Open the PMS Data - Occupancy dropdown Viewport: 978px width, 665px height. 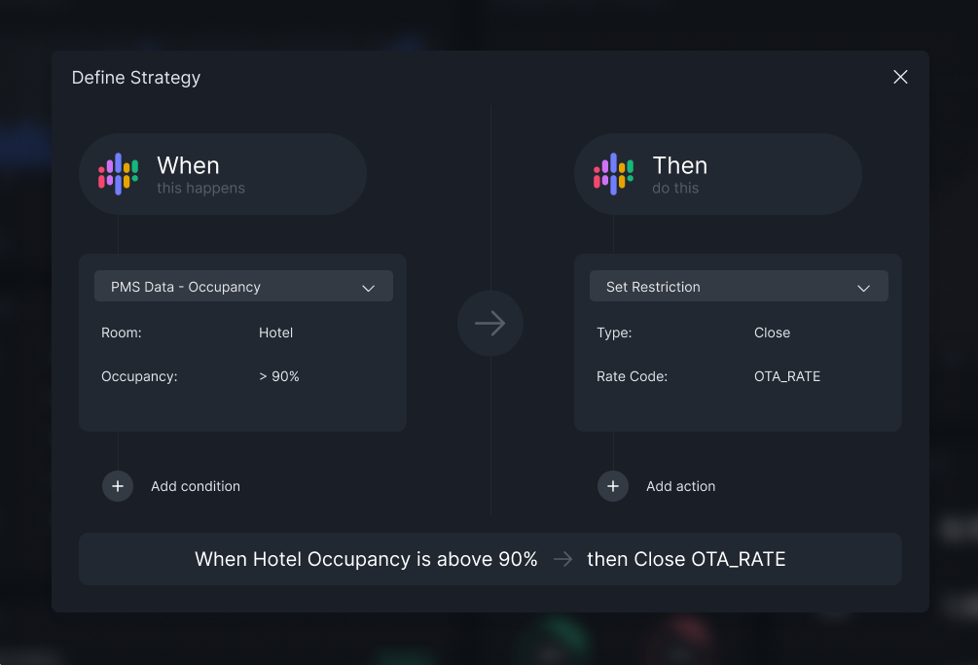(x=243, y=286)
